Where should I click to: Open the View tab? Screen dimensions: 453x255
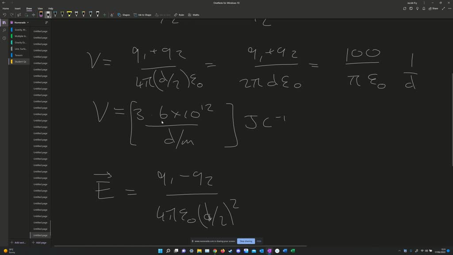tap(40, 8)
